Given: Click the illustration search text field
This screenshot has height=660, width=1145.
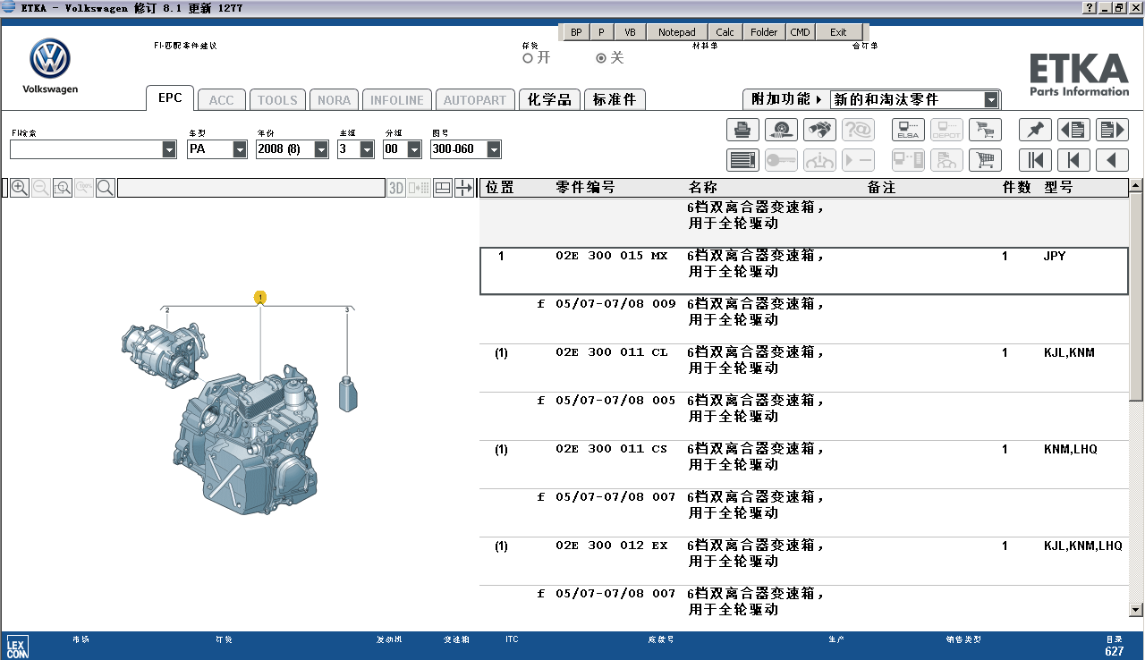Looking at the screenshot, I should point(250,188).
